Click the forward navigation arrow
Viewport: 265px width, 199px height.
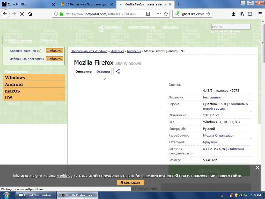tap(14, 14)
